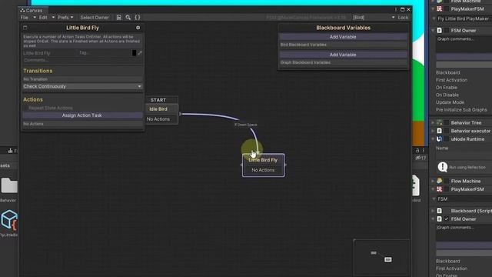
Task: Click the minimap thumbnail in the Canvas corner
Action: pyautogui.click(x=381, y=258)
